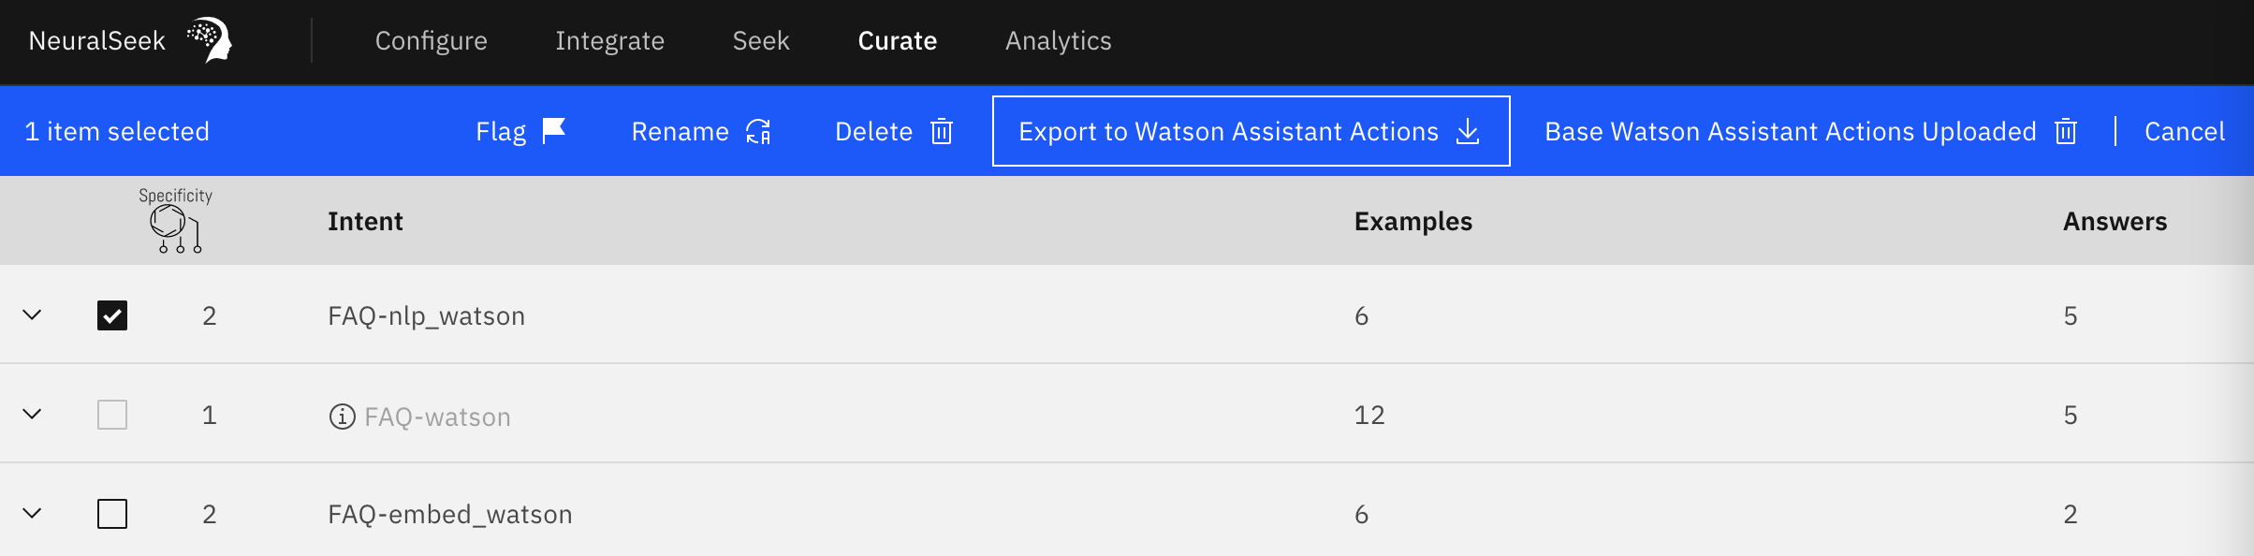This screenshot has width=2254, height=556.
Task: Click the NeuralSeek head logo icon
Action: [x=210, y=40]
